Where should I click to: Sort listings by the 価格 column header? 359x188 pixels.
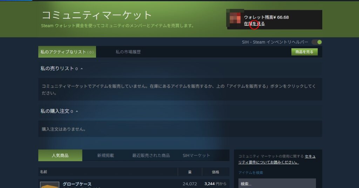tap(215, 172)
